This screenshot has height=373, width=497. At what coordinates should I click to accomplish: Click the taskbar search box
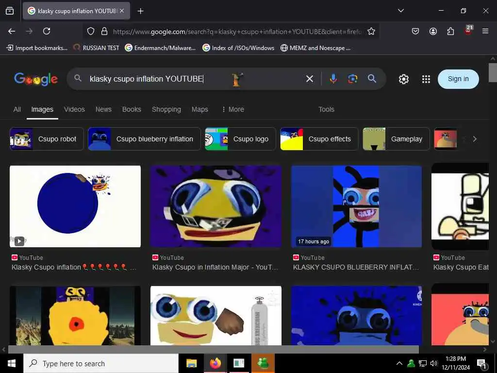click(x=101, y=363)
